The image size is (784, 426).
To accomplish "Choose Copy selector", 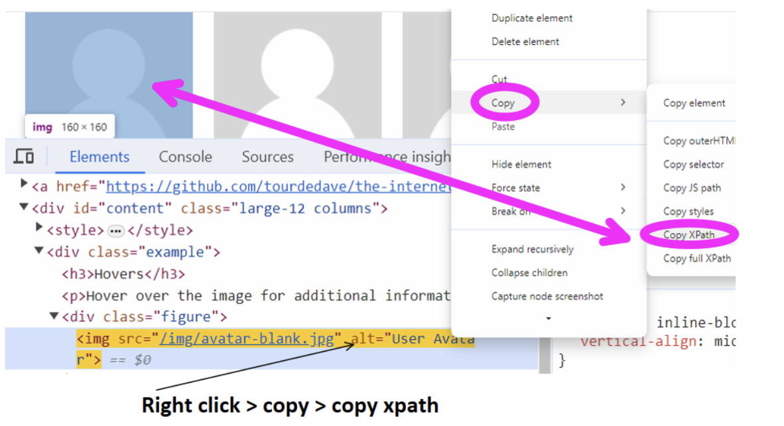I will [x=692, y=164].
